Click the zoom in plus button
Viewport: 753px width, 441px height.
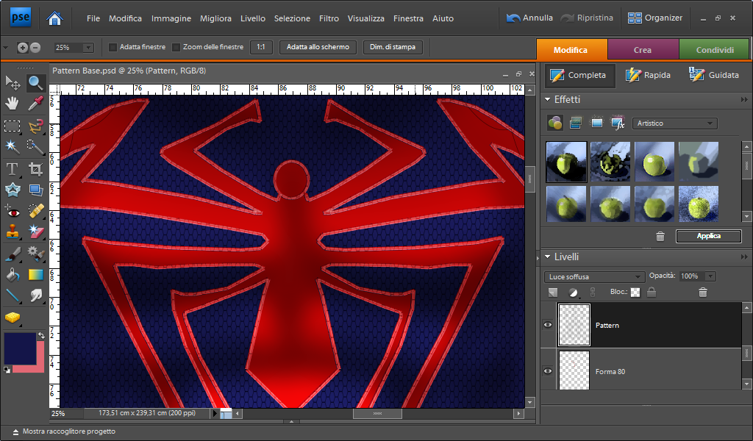click(x=23, y=48)
